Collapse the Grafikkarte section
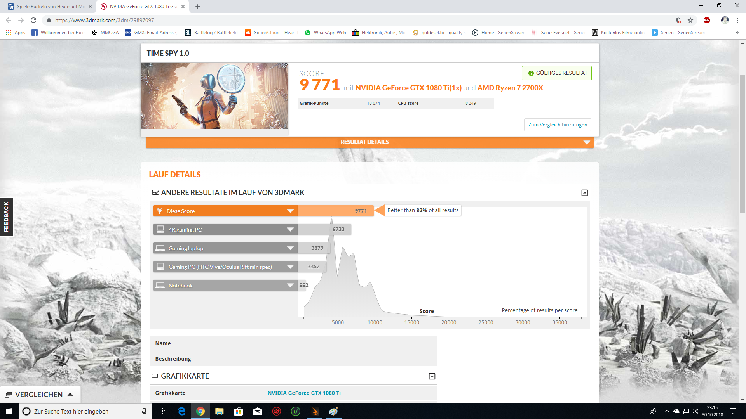The image size is (746, 419). point(432,376)
